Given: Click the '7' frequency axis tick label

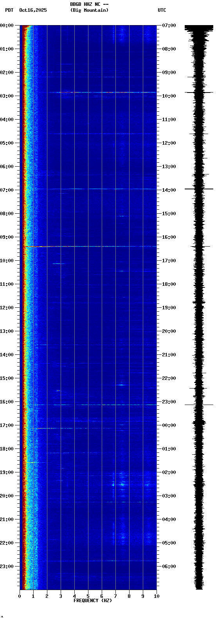Looking at the screenshot, I should pos(115,596).
